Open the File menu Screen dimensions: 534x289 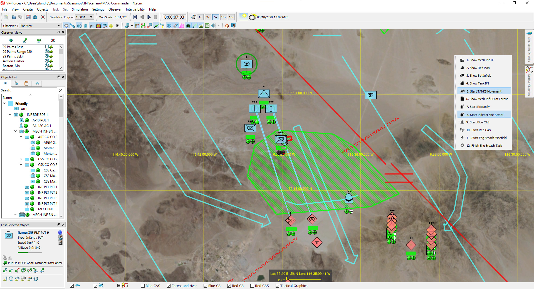(5, 9)
